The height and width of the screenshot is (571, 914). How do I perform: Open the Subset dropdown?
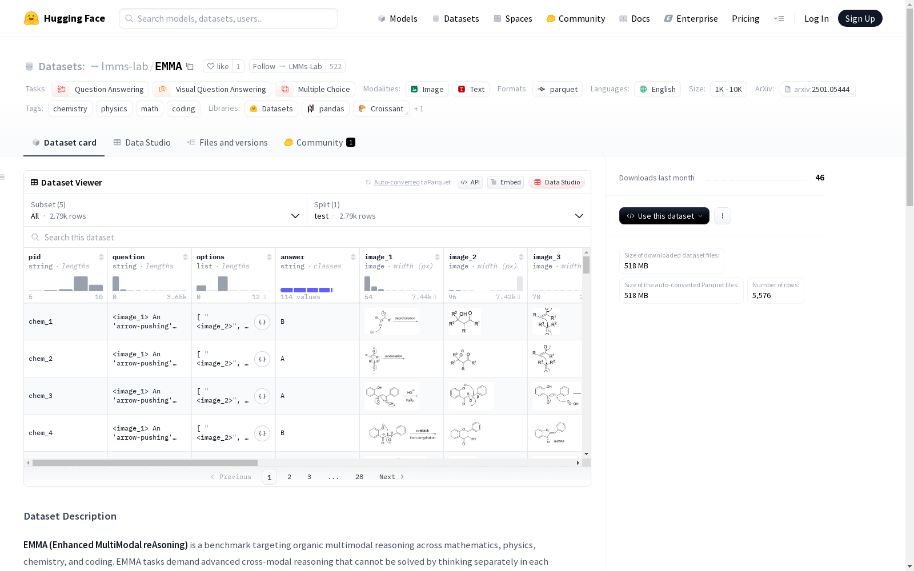(x=166, y=210)
